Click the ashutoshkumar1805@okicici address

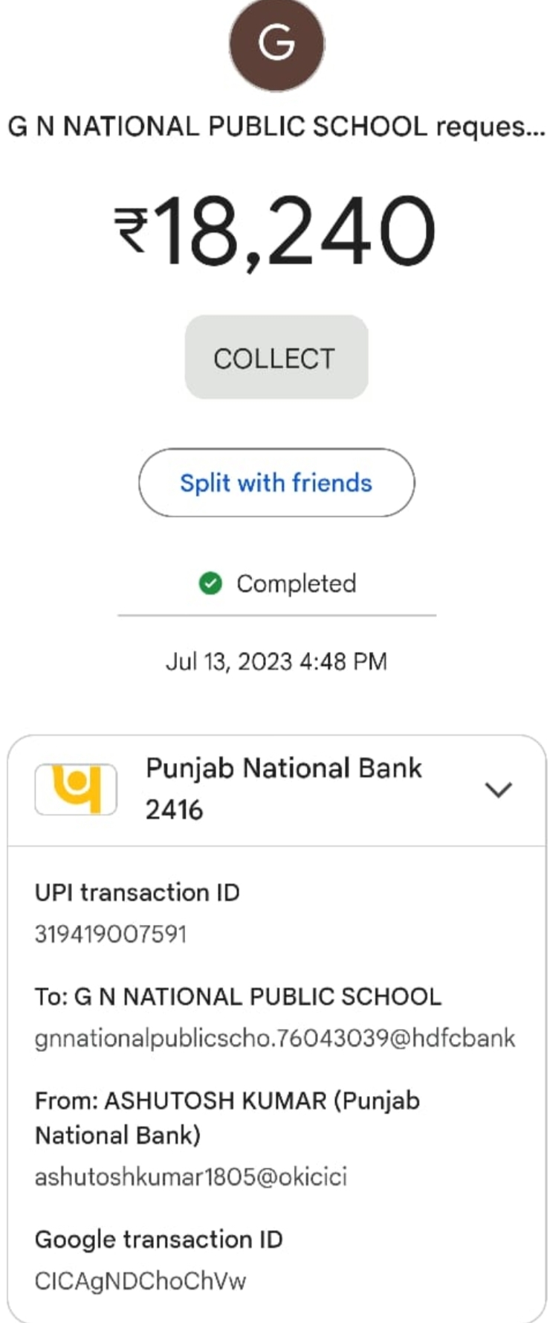[191, 1176]
